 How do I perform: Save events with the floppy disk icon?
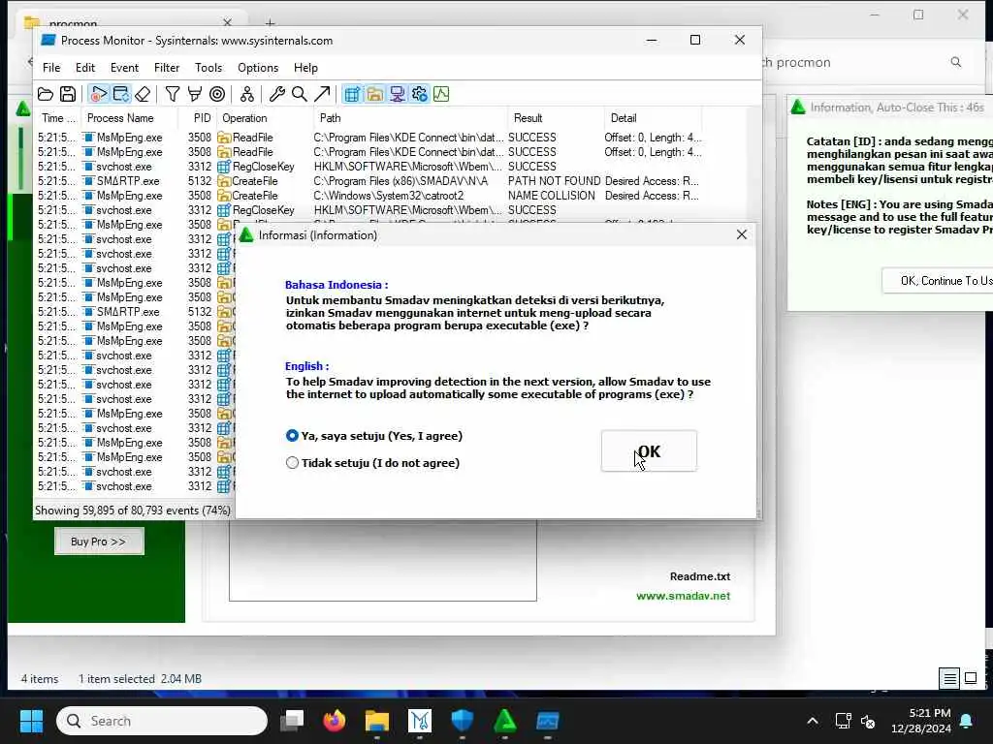click(x=68, y=94)
